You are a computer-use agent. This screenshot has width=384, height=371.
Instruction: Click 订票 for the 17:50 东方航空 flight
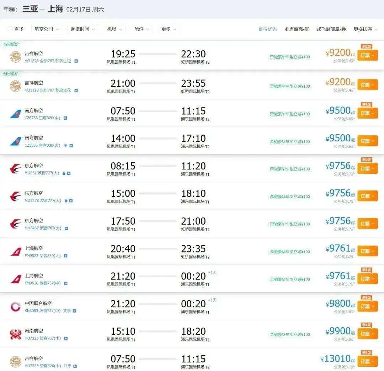pos(367,224)
